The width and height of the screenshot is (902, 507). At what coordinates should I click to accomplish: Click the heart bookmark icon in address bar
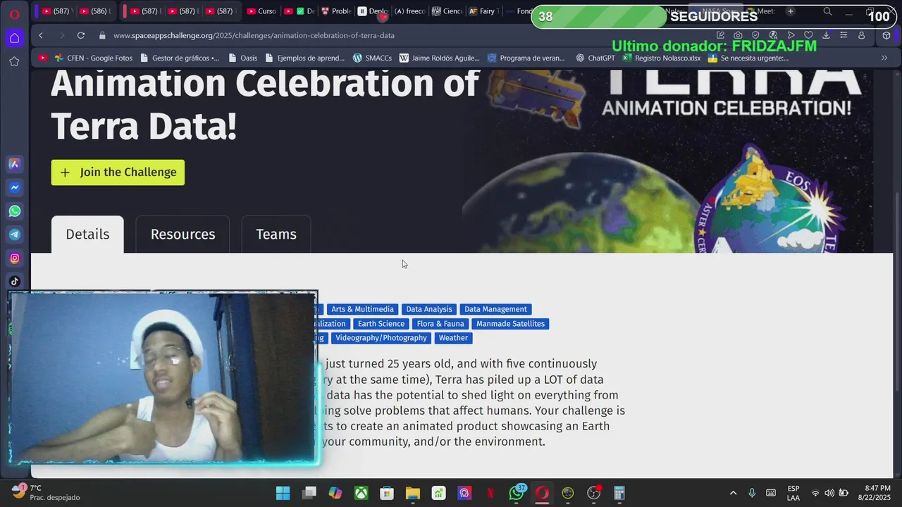pyautogui.click(x=808, y=35)
